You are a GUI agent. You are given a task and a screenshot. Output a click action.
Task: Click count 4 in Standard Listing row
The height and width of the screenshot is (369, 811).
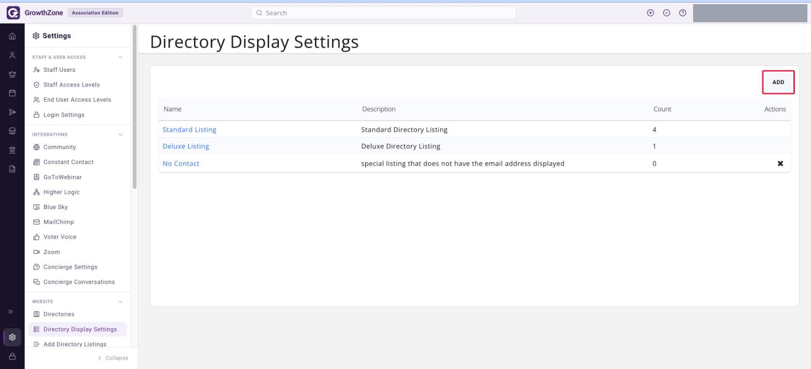click(655, 130)
